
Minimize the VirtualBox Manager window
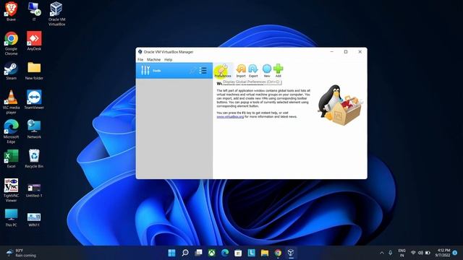[331, 51]
